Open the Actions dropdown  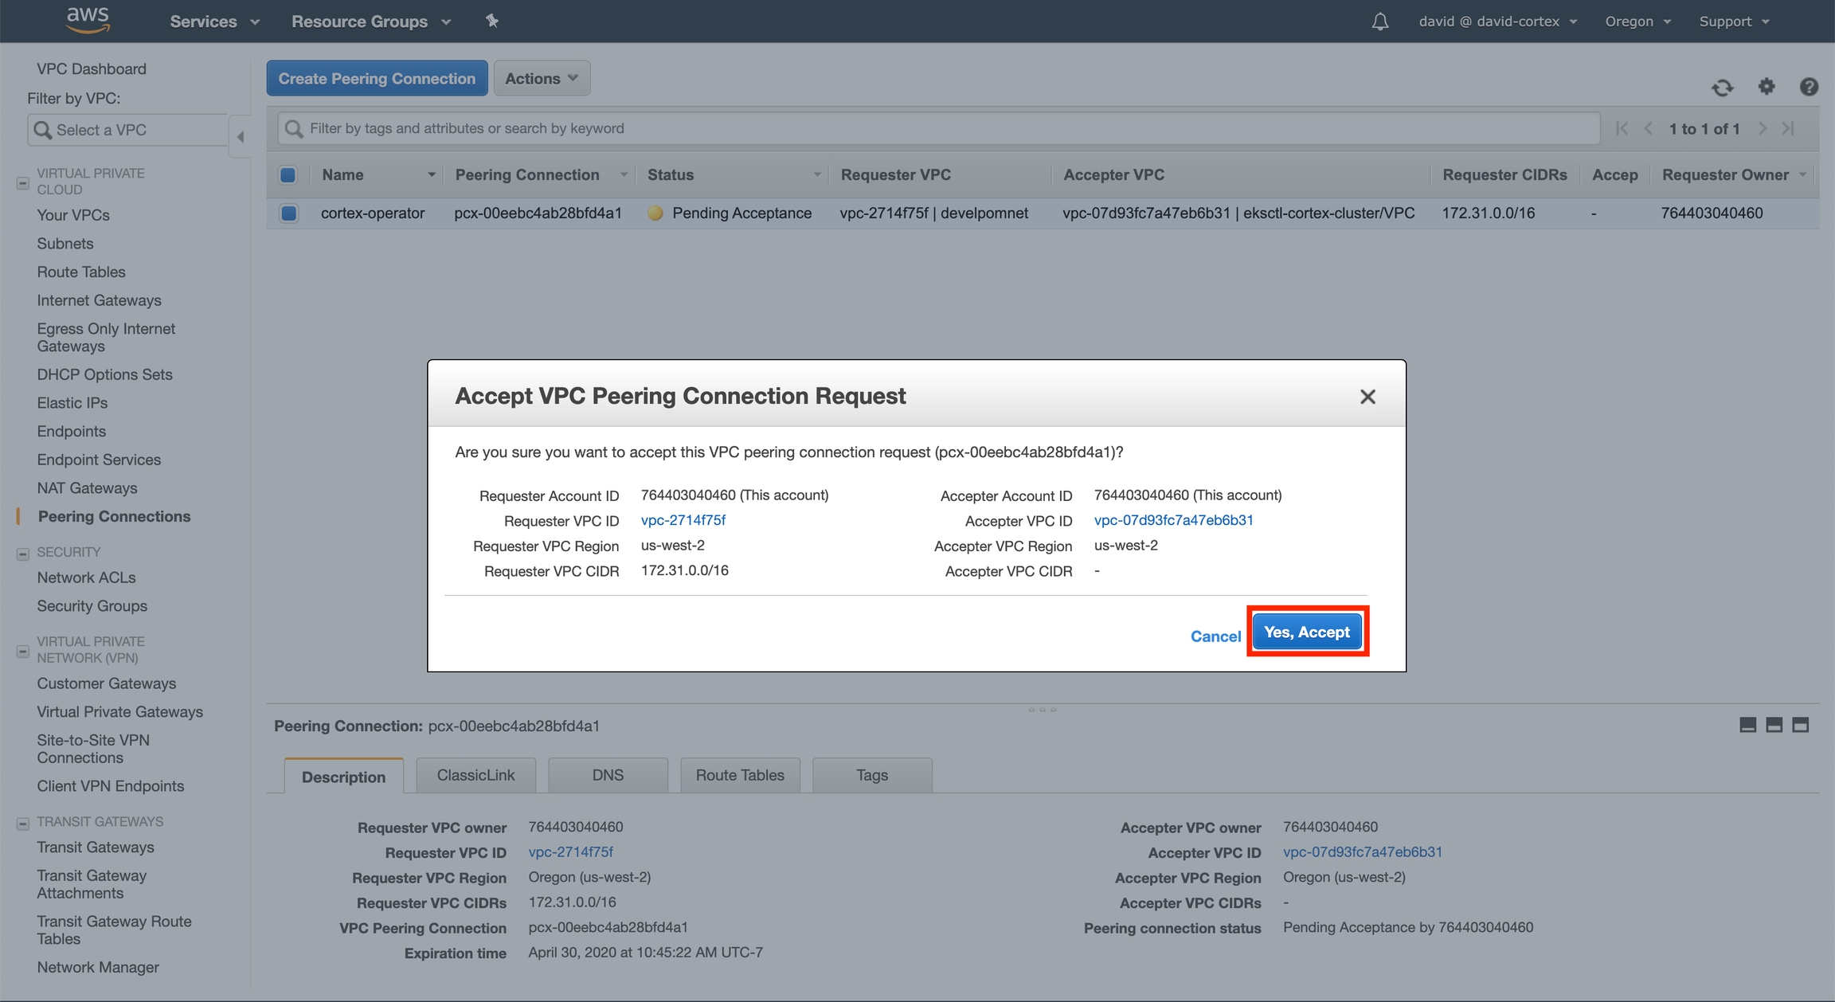541,78
